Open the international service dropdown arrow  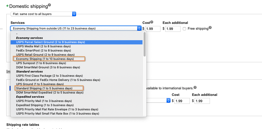click(x=168, y=100)
